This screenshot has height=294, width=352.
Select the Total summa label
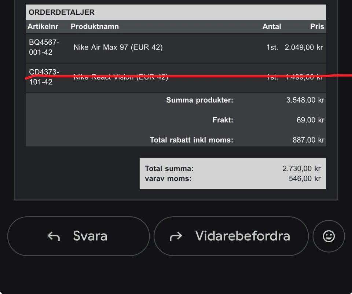[x=169, y=168]
